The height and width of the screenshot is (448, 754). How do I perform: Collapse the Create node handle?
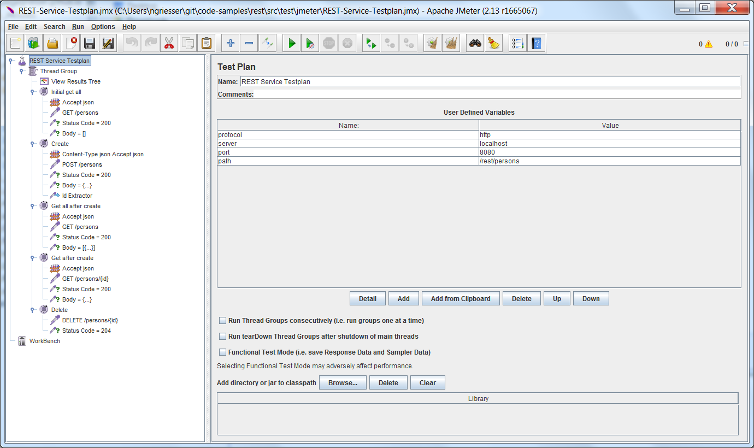pyautogui.click(x=32, y=144)
